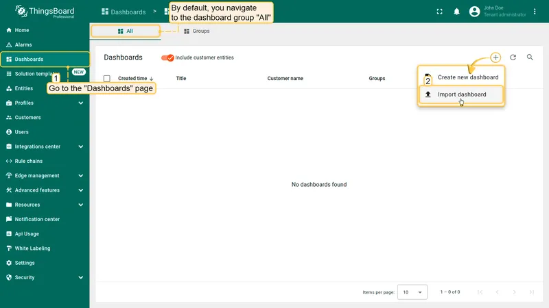Viewport: 549px width, 308px height.
Task: Click the Home house icon
Action: coord(9,30)
